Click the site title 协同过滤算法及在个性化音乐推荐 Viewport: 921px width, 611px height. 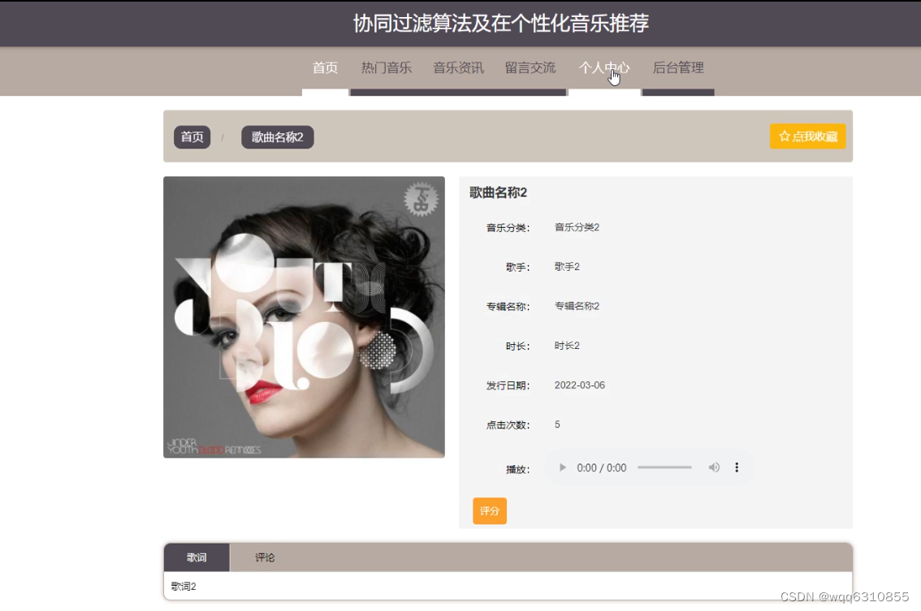pos(501,24)
